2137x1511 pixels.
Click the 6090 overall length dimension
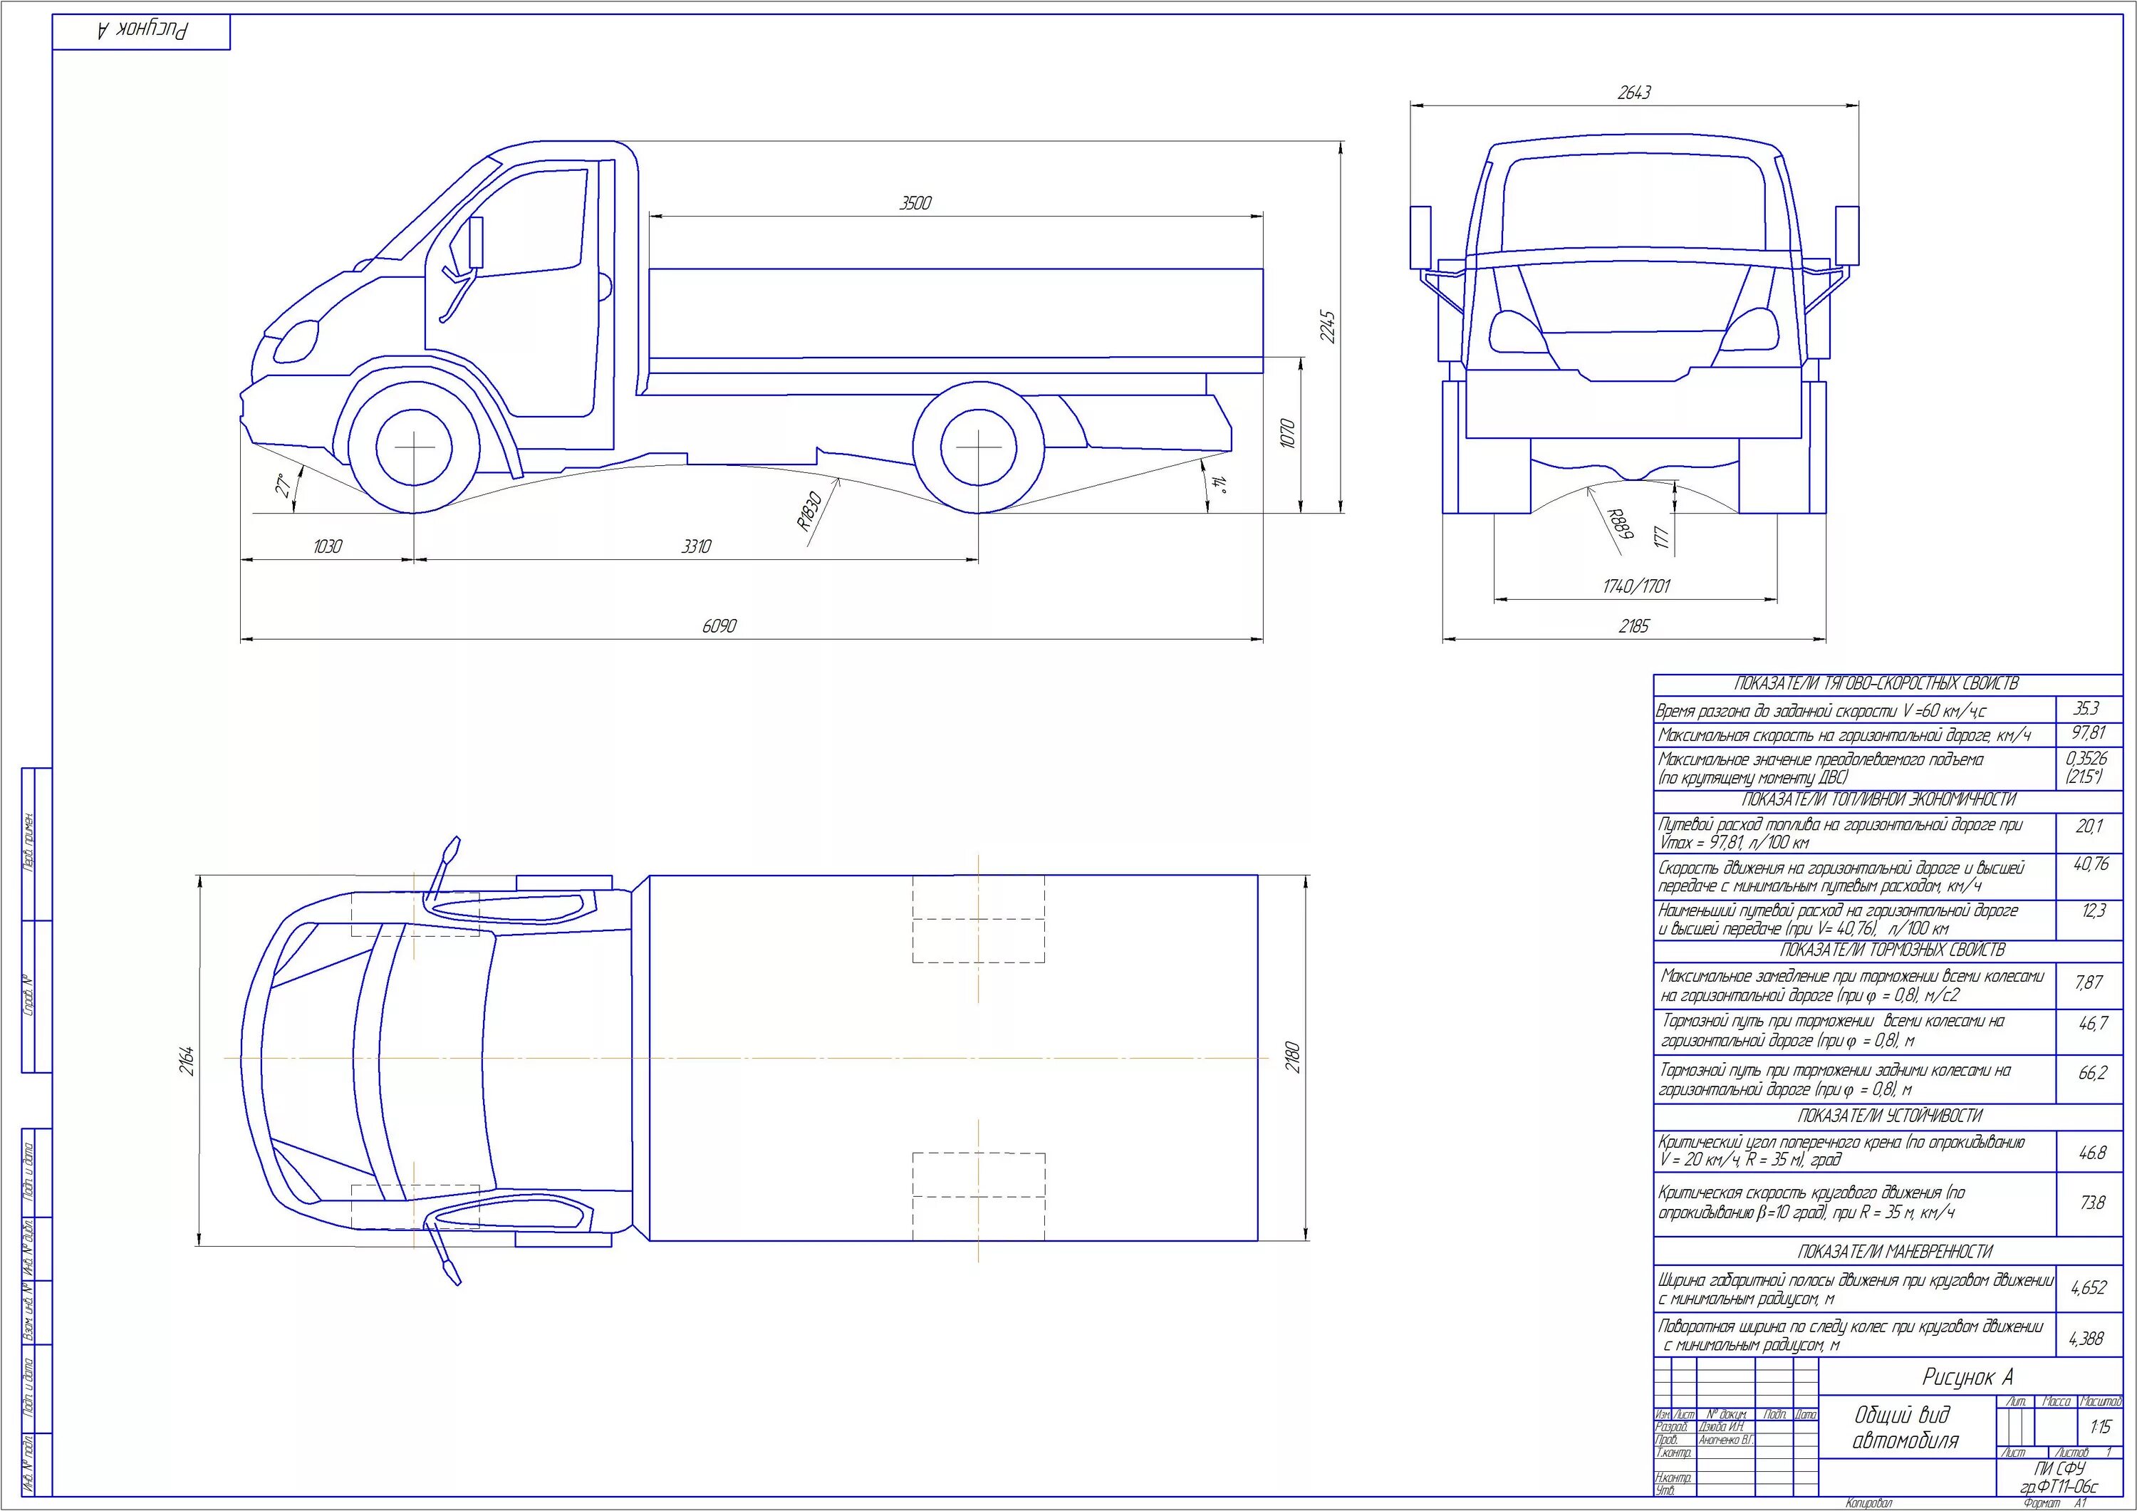pos(719,627)
